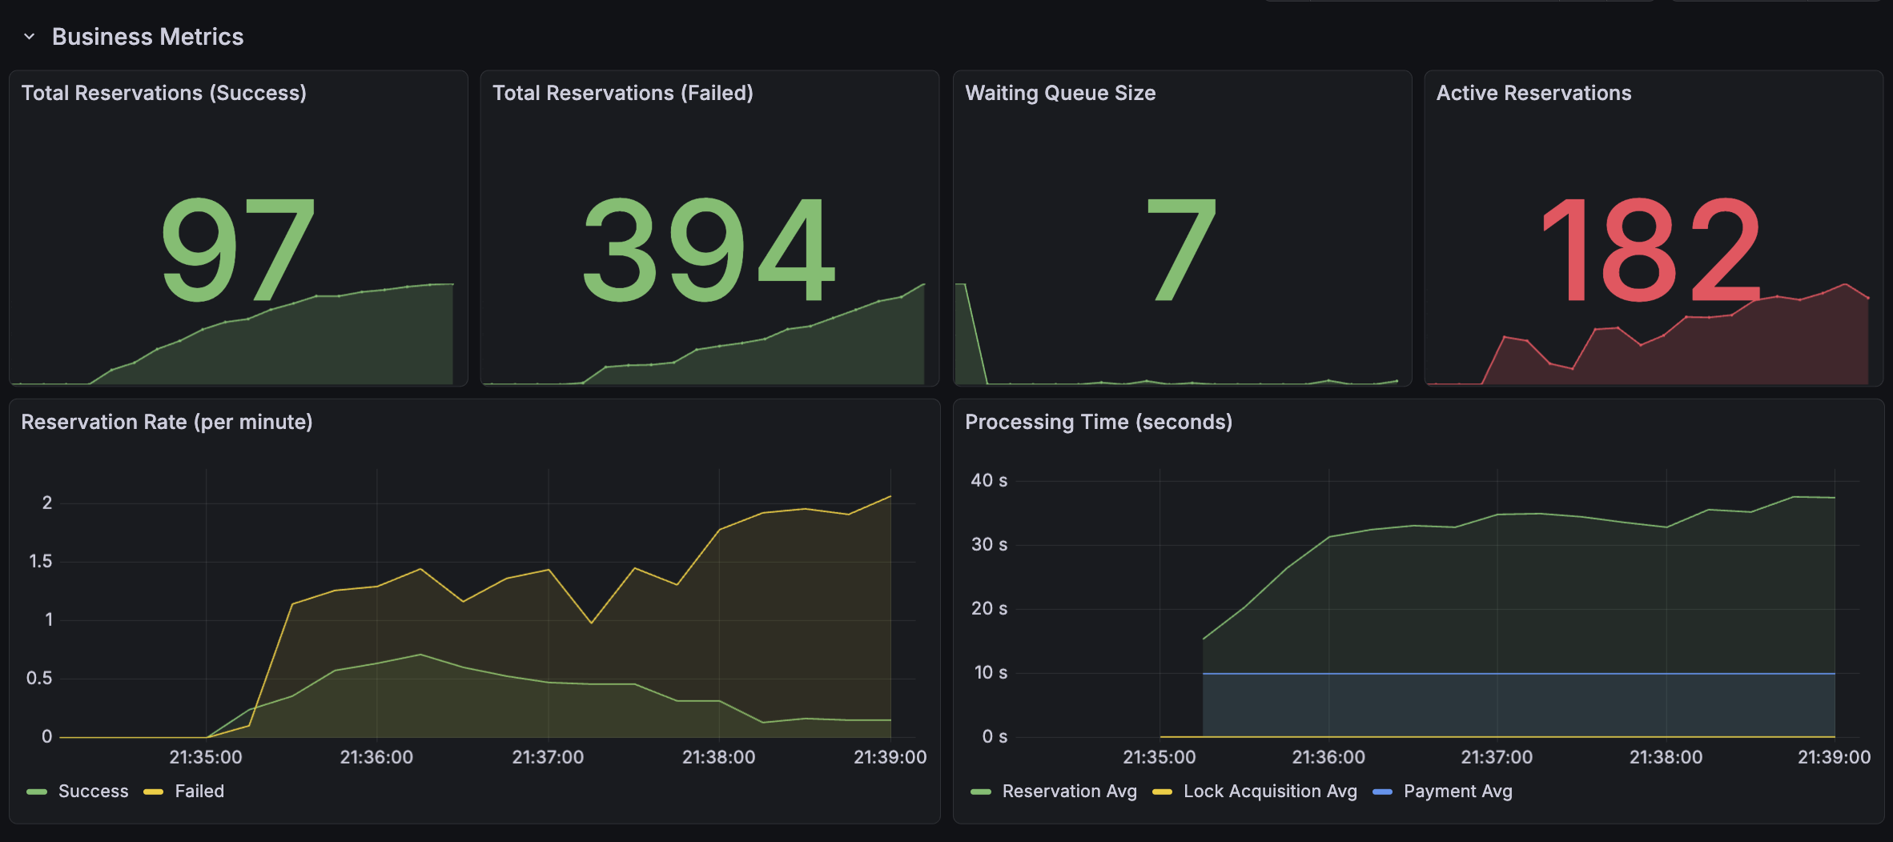Isolate the Reservation Avg series in legend
The image size is (1893, 842).
pyautogui.click(x=1069, y=792)
